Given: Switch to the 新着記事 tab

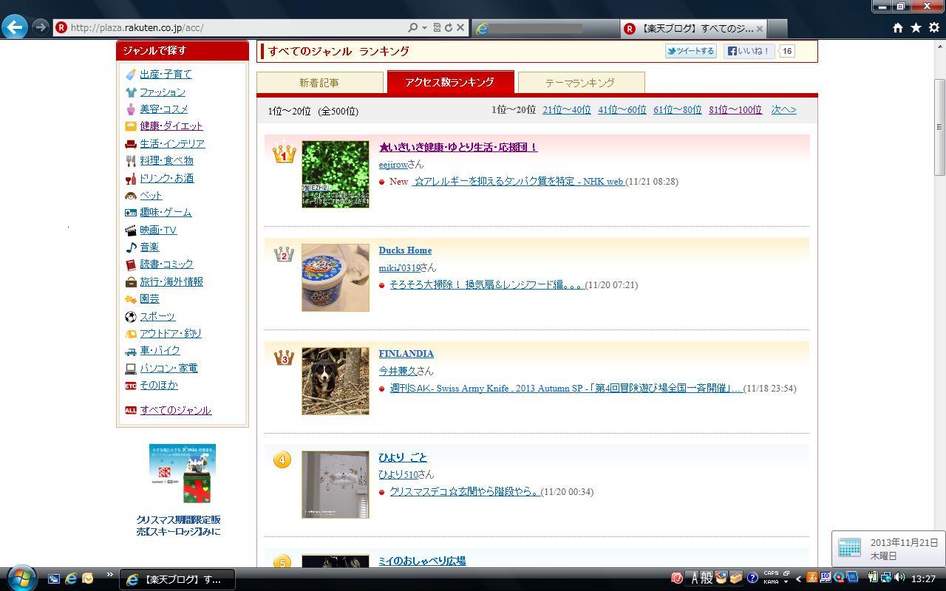Looking at the screenshot, I should coord(319,83).
